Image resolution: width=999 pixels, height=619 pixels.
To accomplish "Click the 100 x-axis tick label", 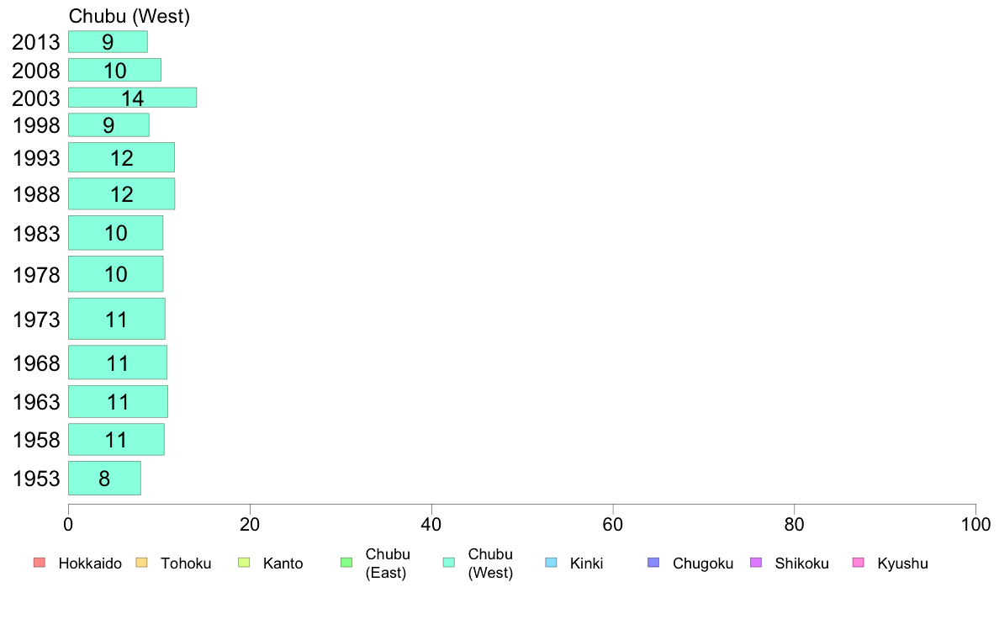I will tap(975, 525).
